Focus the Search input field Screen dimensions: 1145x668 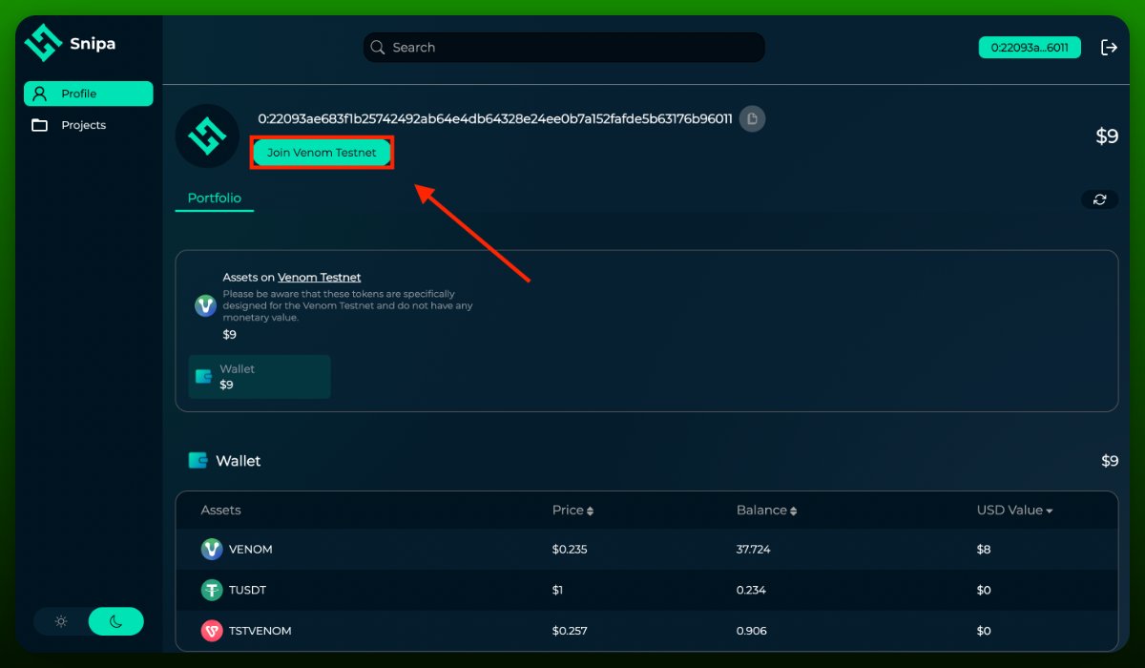(x=564, y=47)
